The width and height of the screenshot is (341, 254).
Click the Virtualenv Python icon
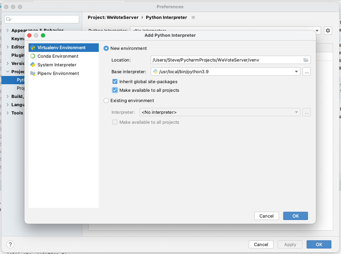33,47
